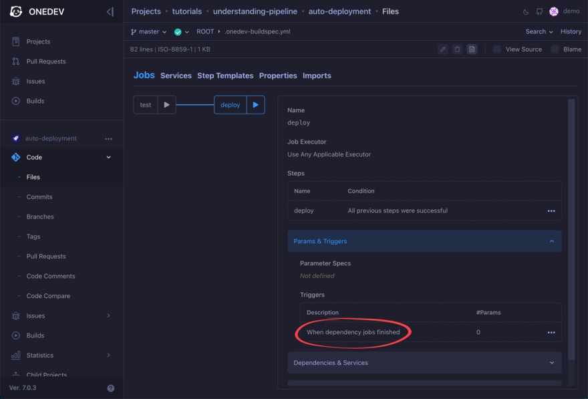Switch to the Jobs tab
Screen dimensions: 588x399
click(x=144, y=76)
